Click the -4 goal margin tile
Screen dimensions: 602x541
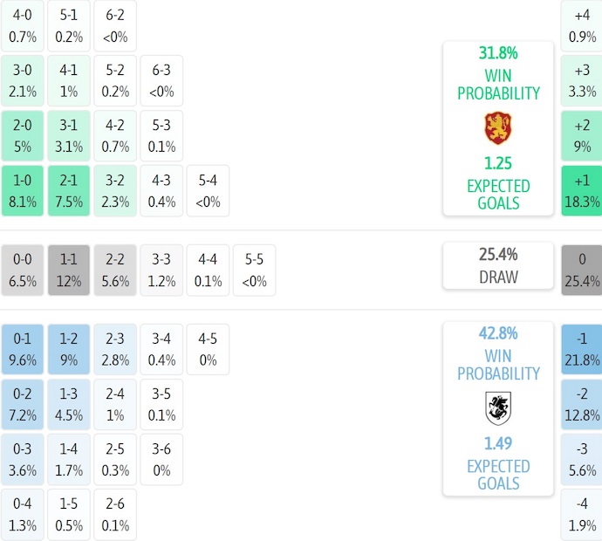[x=582, y=515]
